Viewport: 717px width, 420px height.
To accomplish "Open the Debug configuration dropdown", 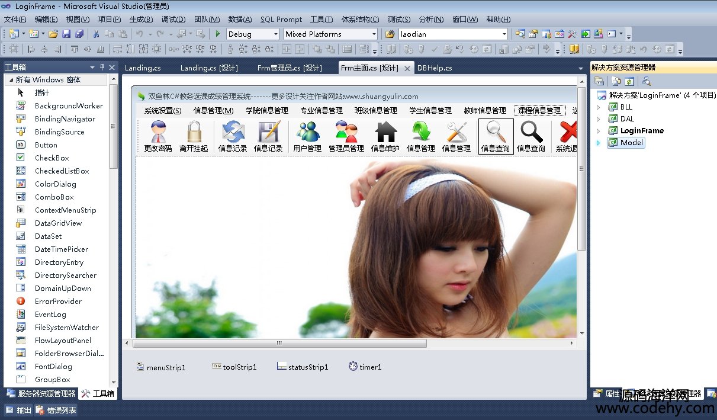I will (276, 34).
